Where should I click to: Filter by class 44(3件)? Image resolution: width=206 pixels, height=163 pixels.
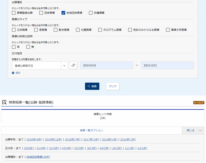105,148
